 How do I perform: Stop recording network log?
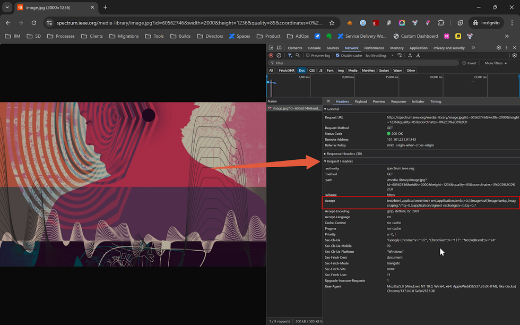[x=270, y=55]
